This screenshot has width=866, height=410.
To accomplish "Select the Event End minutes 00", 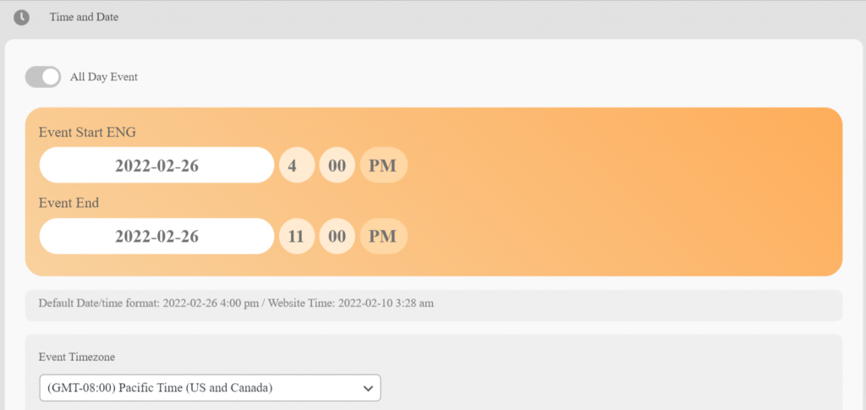I will [337, 236].
